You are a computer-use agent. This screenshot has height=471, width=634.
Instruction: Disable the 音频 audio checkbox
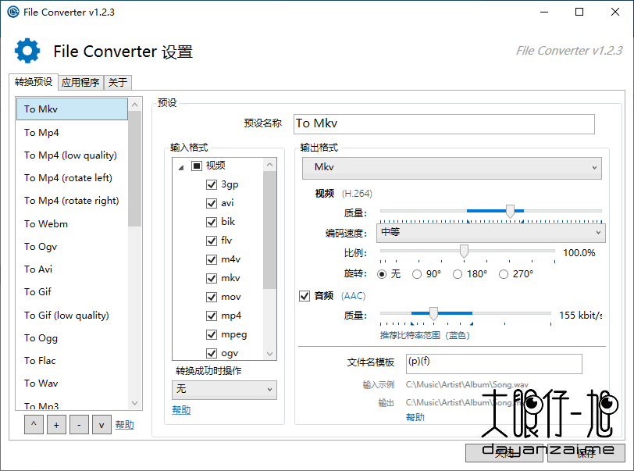coord(305,296)
